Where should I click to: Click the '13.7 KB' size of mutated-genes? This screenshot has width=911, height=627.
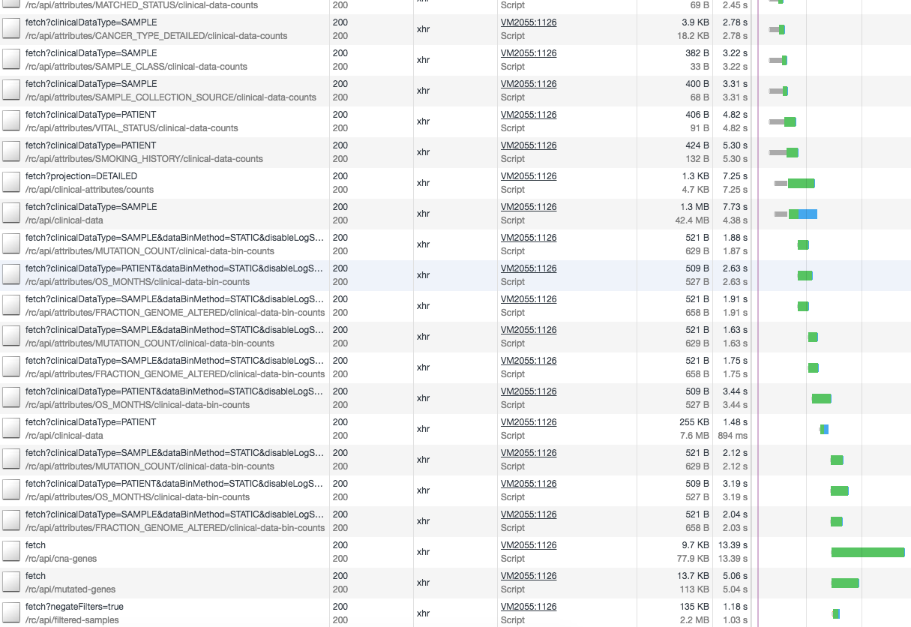[694, 576]
